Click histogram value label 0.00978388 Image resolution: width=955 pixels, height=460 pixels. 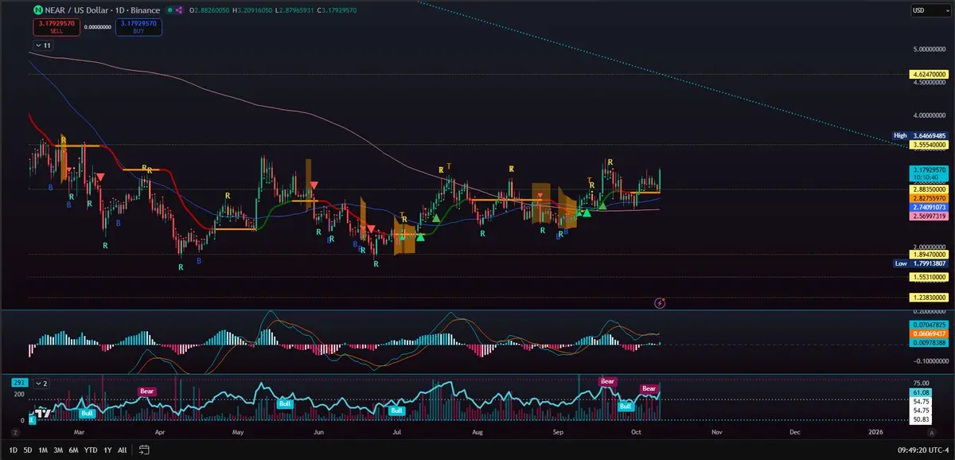(928, 343)
